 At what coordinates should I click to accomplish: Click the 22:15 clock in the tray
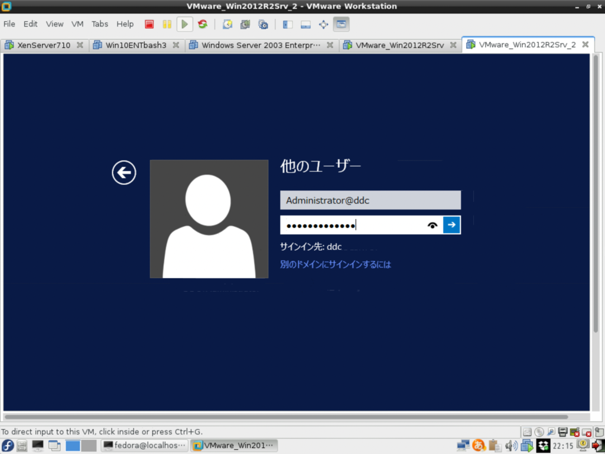click(x=563, y=446)
